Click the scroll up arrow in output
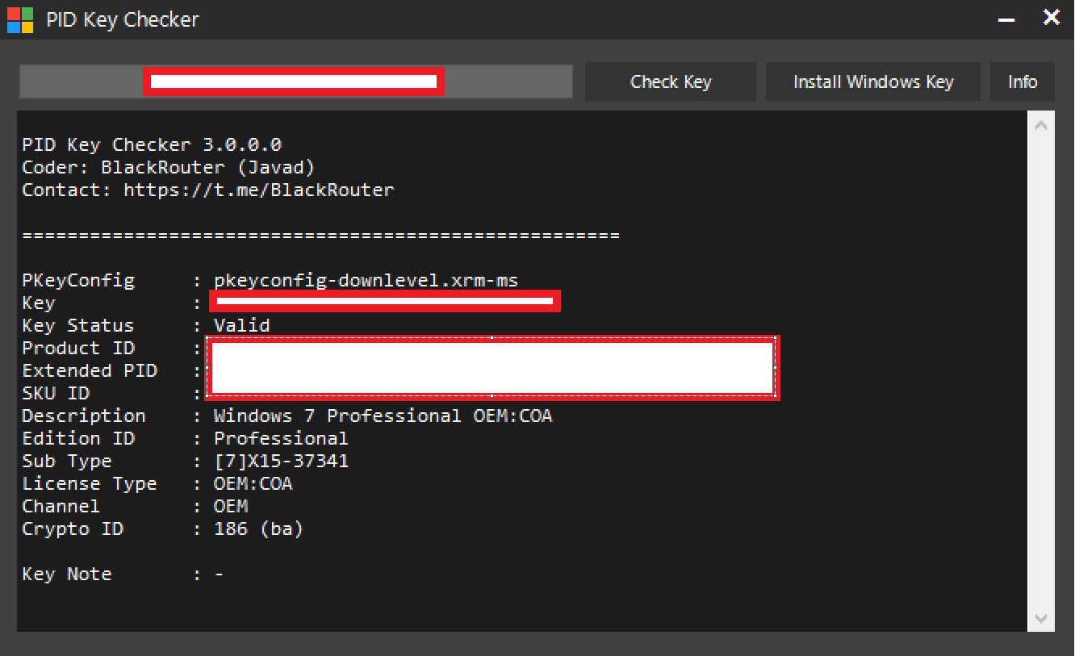1075x656 pixels. (1041, 126)
